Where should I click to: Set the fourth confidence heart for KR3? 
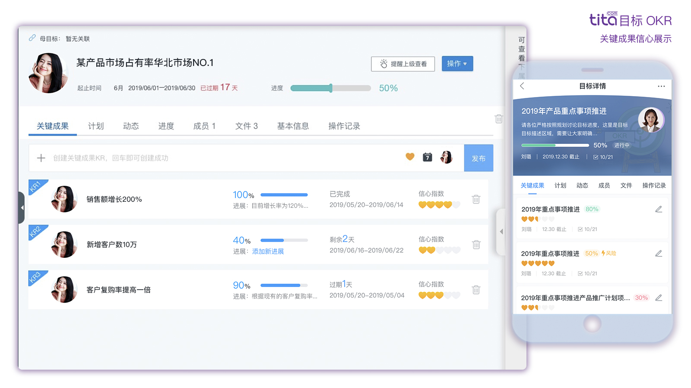click(448, 296)
